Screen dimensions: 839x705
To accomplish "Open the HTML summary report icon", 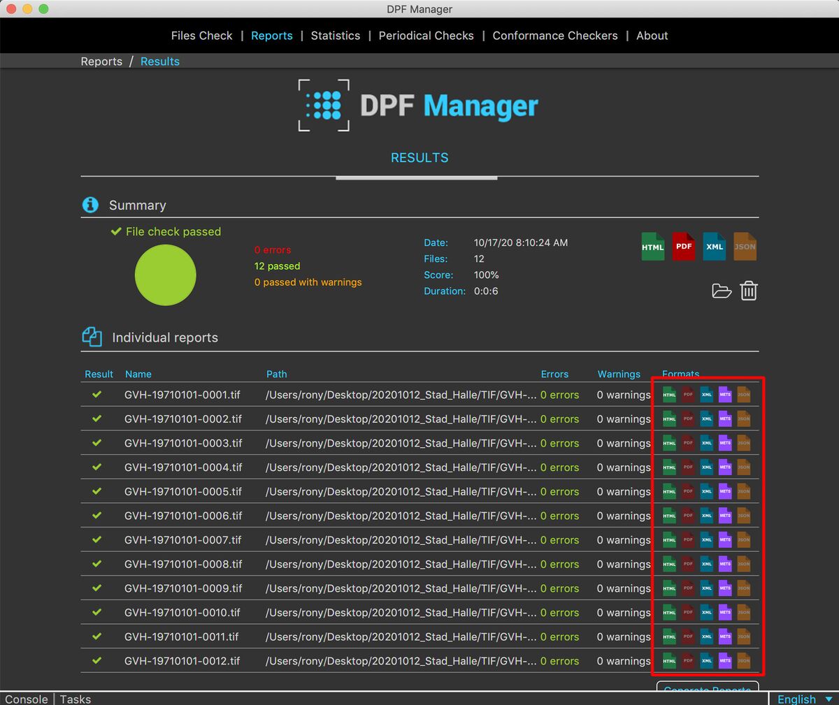I will coord(652,246).
